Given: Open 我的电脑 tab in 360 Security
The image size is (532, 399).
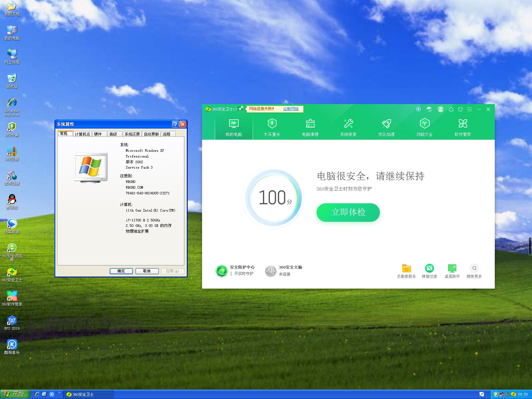Looking at the screenshot, I should 234,127.
